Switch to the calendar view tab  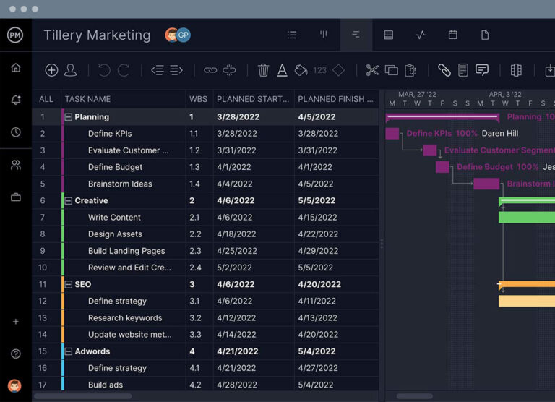point(452,35)
